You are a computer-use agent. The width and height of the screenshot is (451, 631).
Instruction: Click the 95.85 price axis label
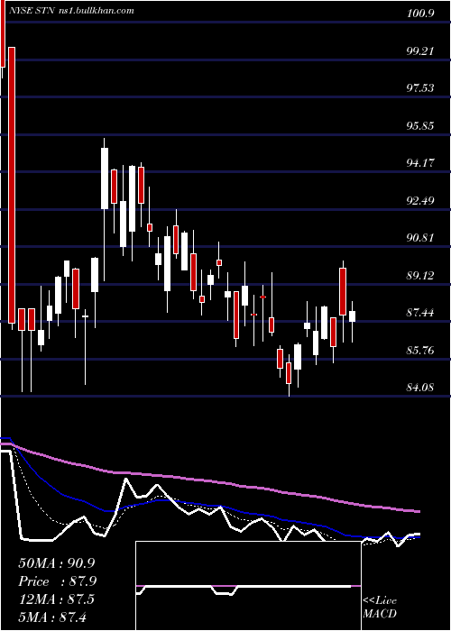point(420,126)
